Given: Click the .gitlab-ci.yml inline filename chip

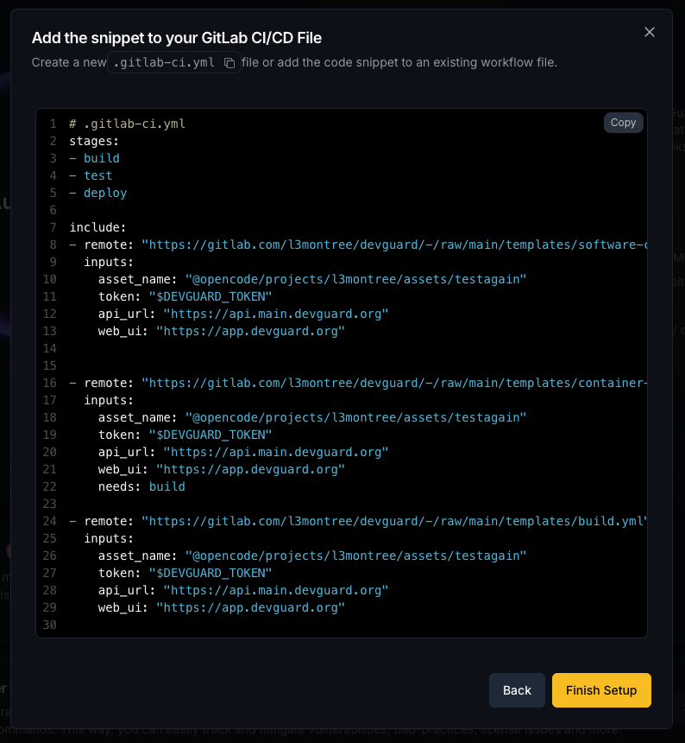Looking at the screenshot, I should (174, 62).
